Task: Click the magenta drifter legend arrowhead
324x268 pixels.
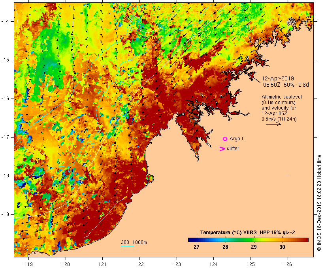Action: [222, 149]
